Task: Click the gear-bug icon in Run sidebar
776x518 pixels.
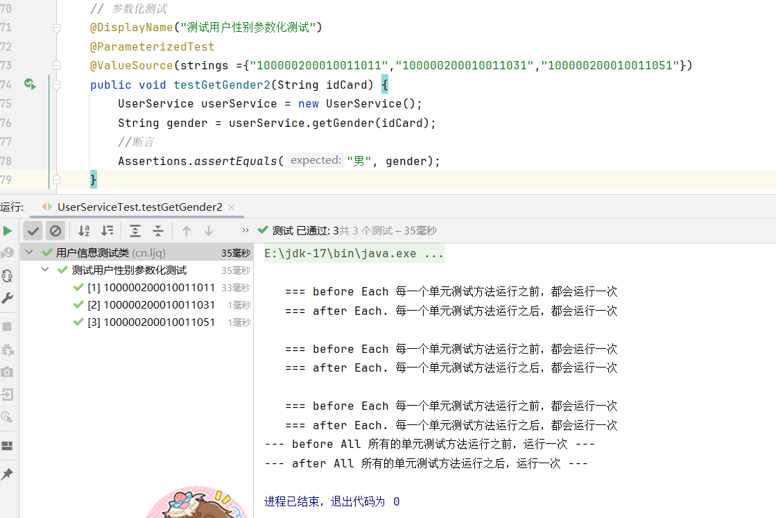Action: 7,349
